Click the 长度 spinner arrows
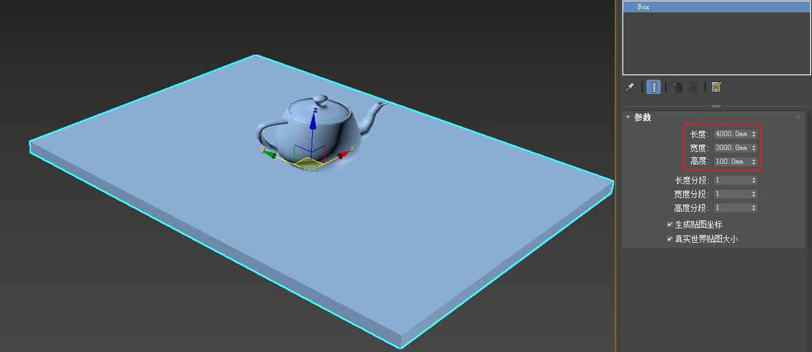The width and height of the screenshot is (812, 352). 753,134
